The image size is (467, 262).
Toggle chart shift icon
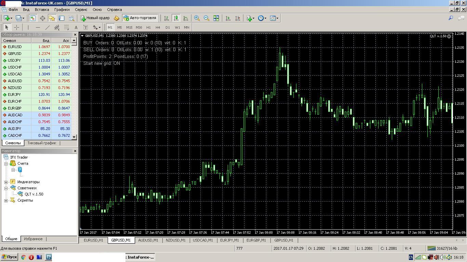[238, 18]
